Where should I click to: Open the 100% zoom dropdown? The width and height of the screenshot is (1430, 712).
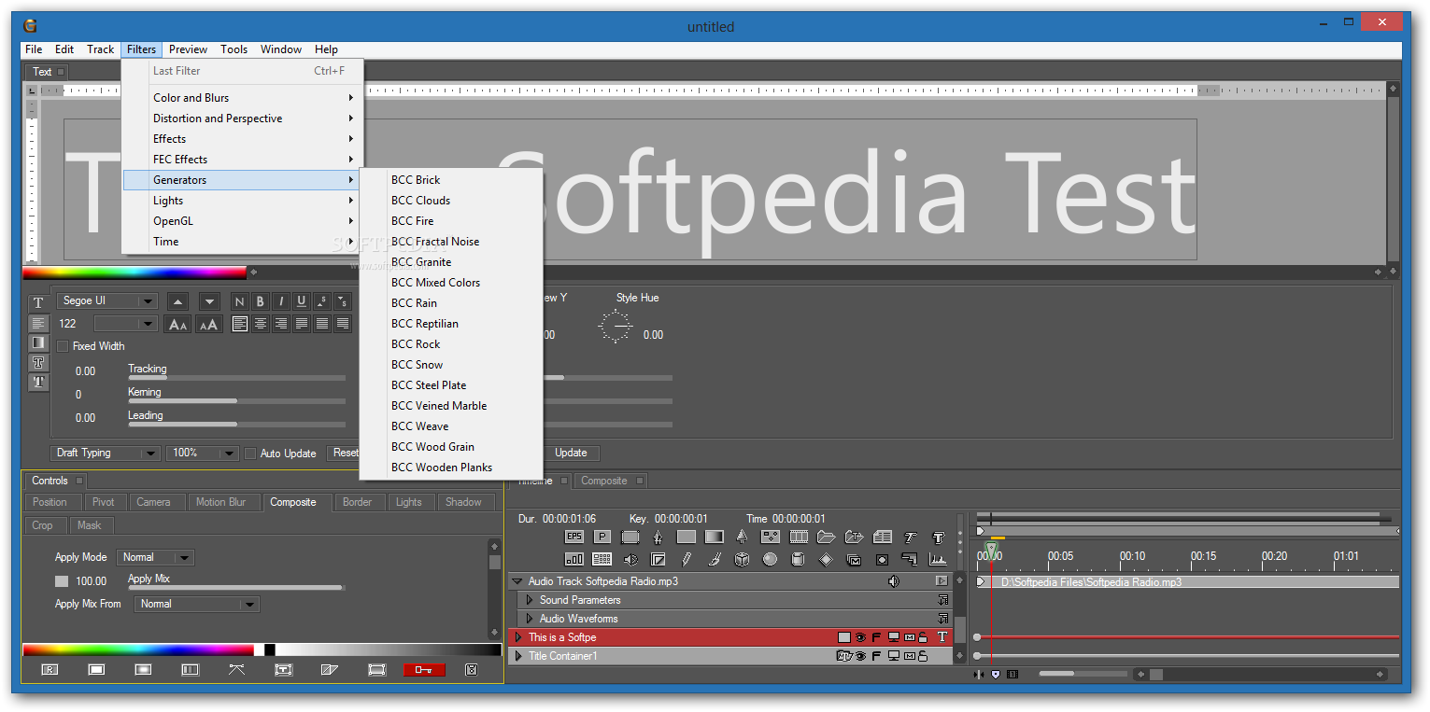click(x=204, y=453)
